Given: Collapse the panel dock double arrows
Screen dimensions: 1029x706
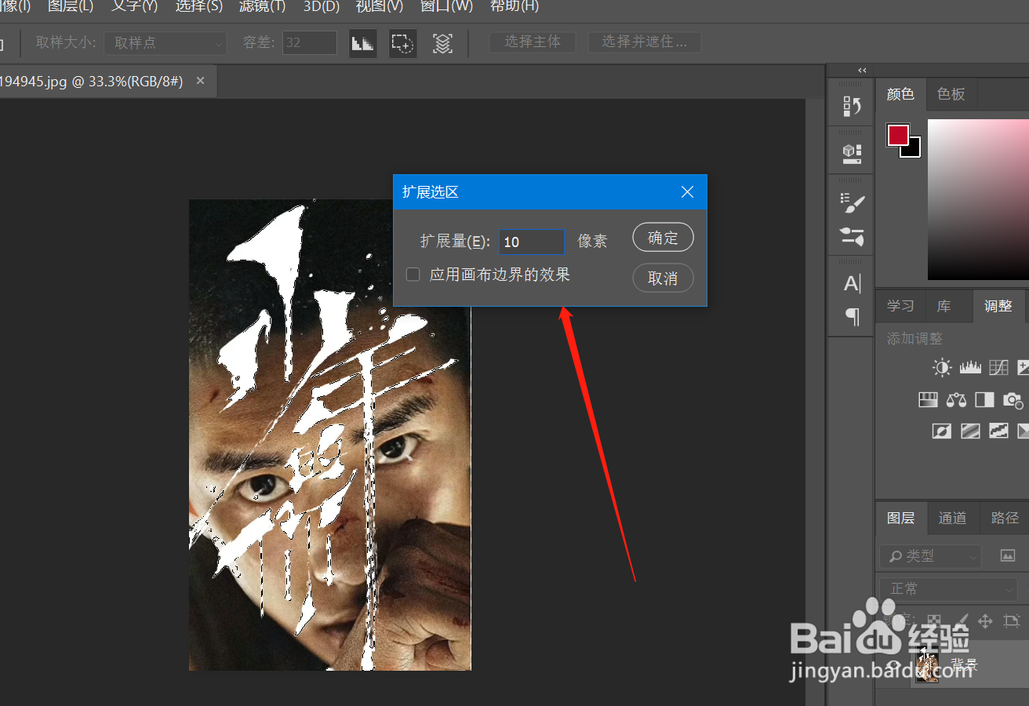Looking at the screenshot, I should (x=862, y=71).
